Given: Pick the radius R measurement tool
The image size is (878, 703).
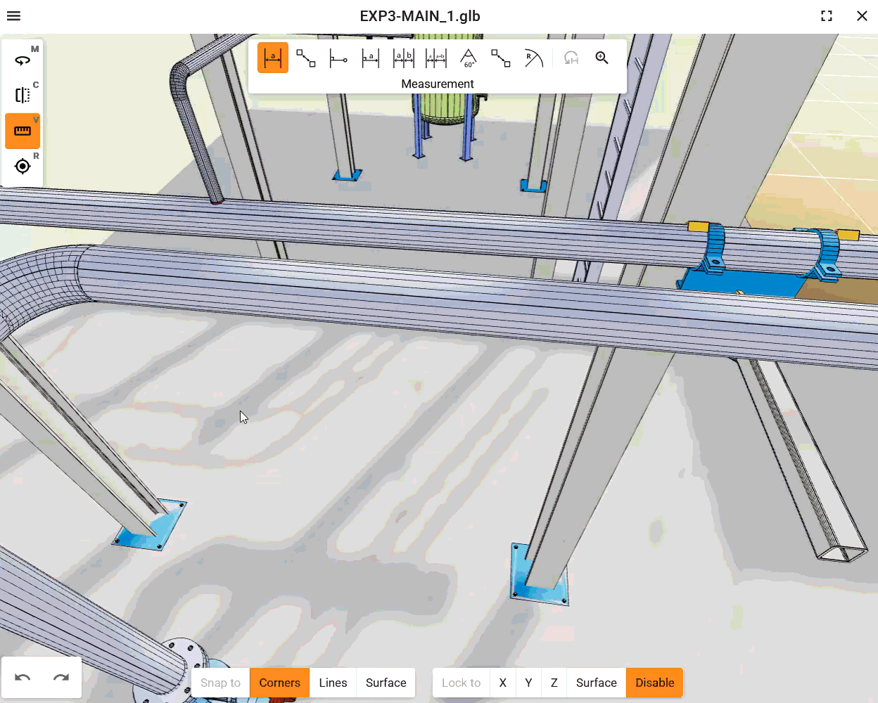Looking at the screenshot, I should (534, 58).
